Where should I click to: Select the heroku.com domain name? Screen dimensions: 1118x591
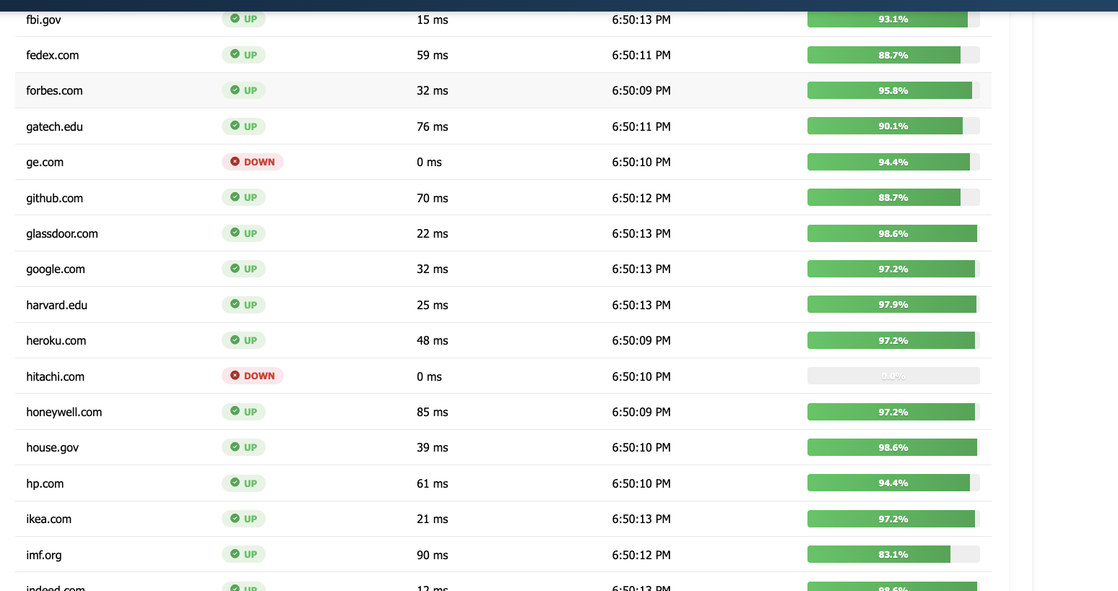point(56,340)
